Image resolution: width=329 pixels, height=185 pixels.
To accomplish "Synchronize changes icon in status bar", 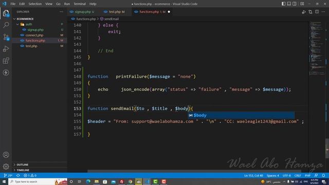I will pos(19,175).
